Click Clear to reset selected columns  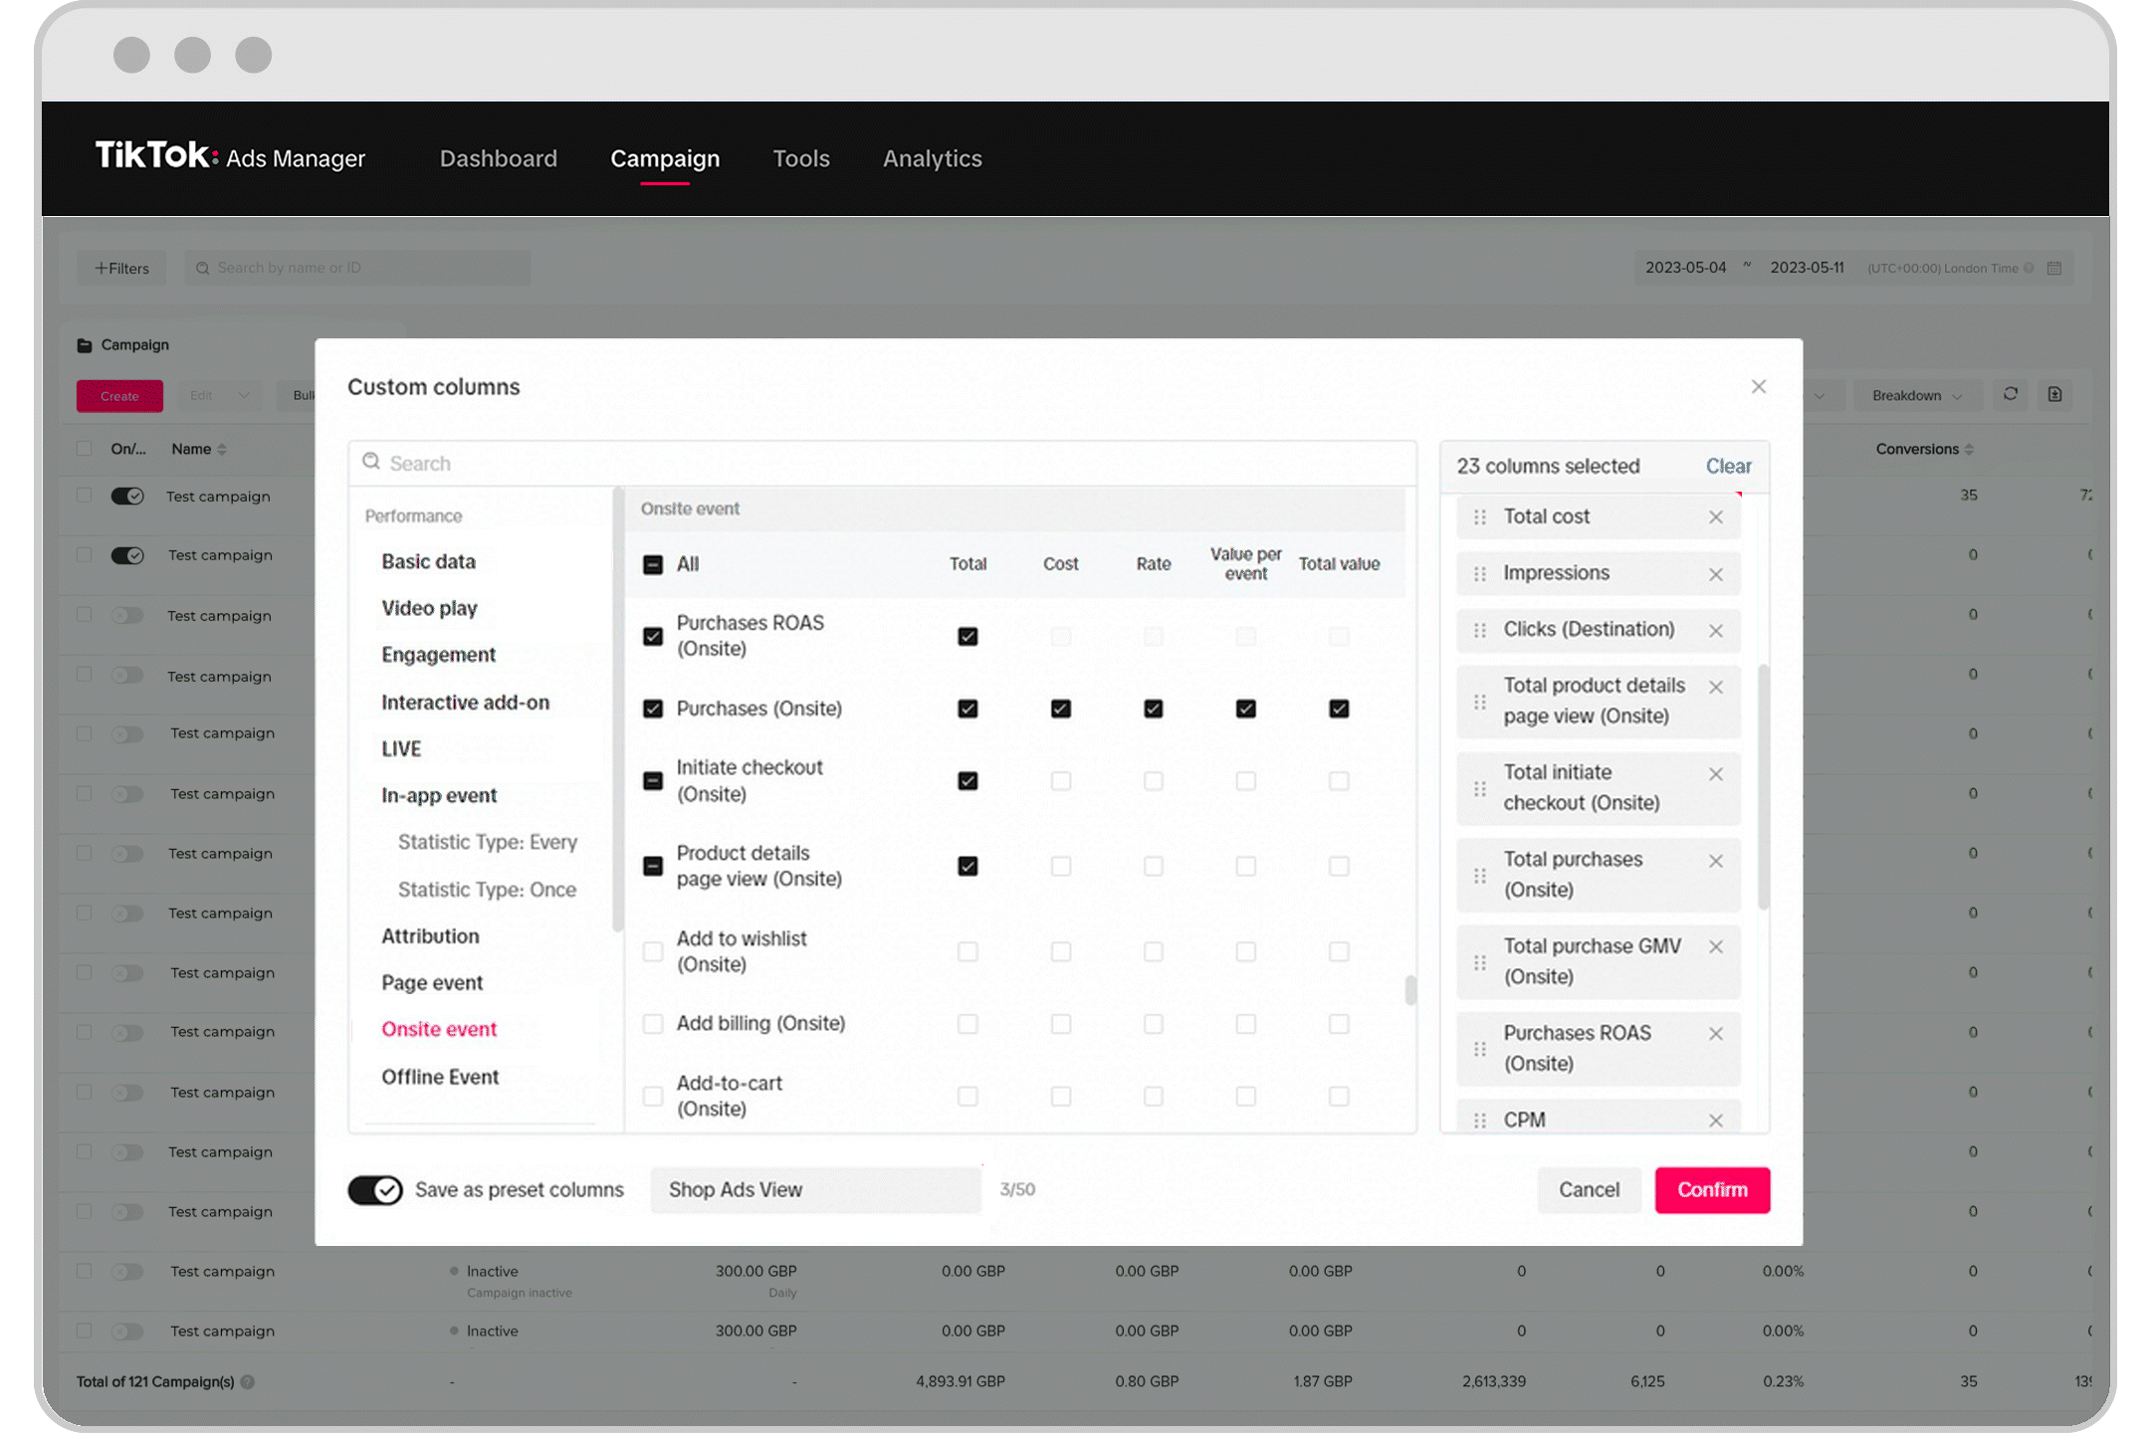coord(1728,466)
